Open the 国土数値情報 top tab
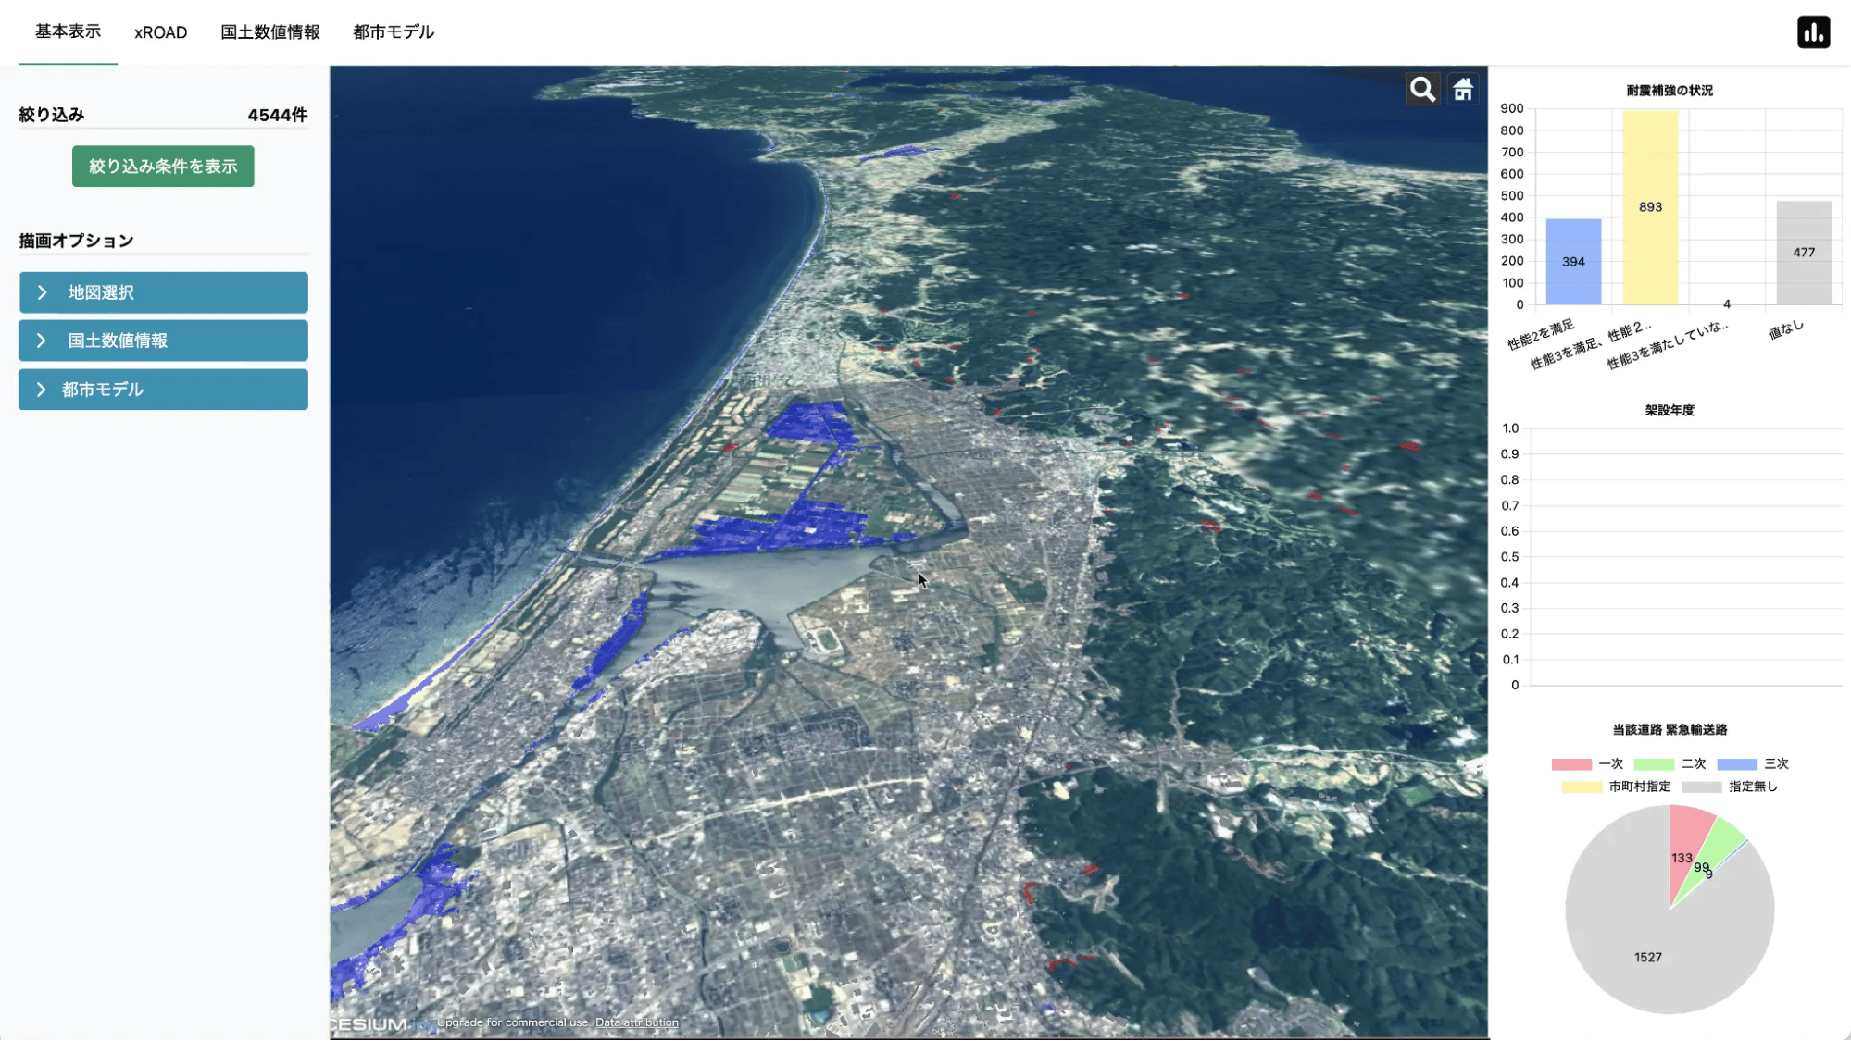The height and width of the screenshot is (1041, 1851). click(x=269, y=32)
